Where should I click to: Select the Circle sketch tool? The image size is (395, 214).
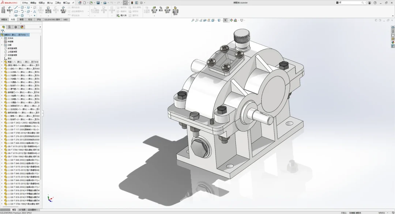pyautogui.click(x=22, y=8)
